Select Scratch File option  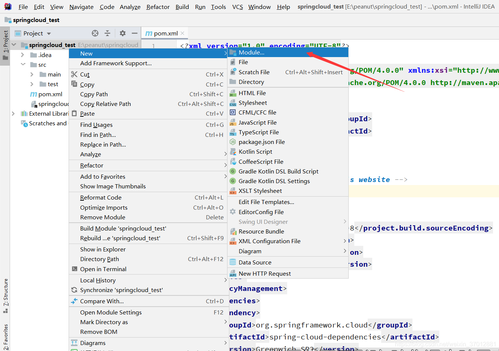point(288,72)
